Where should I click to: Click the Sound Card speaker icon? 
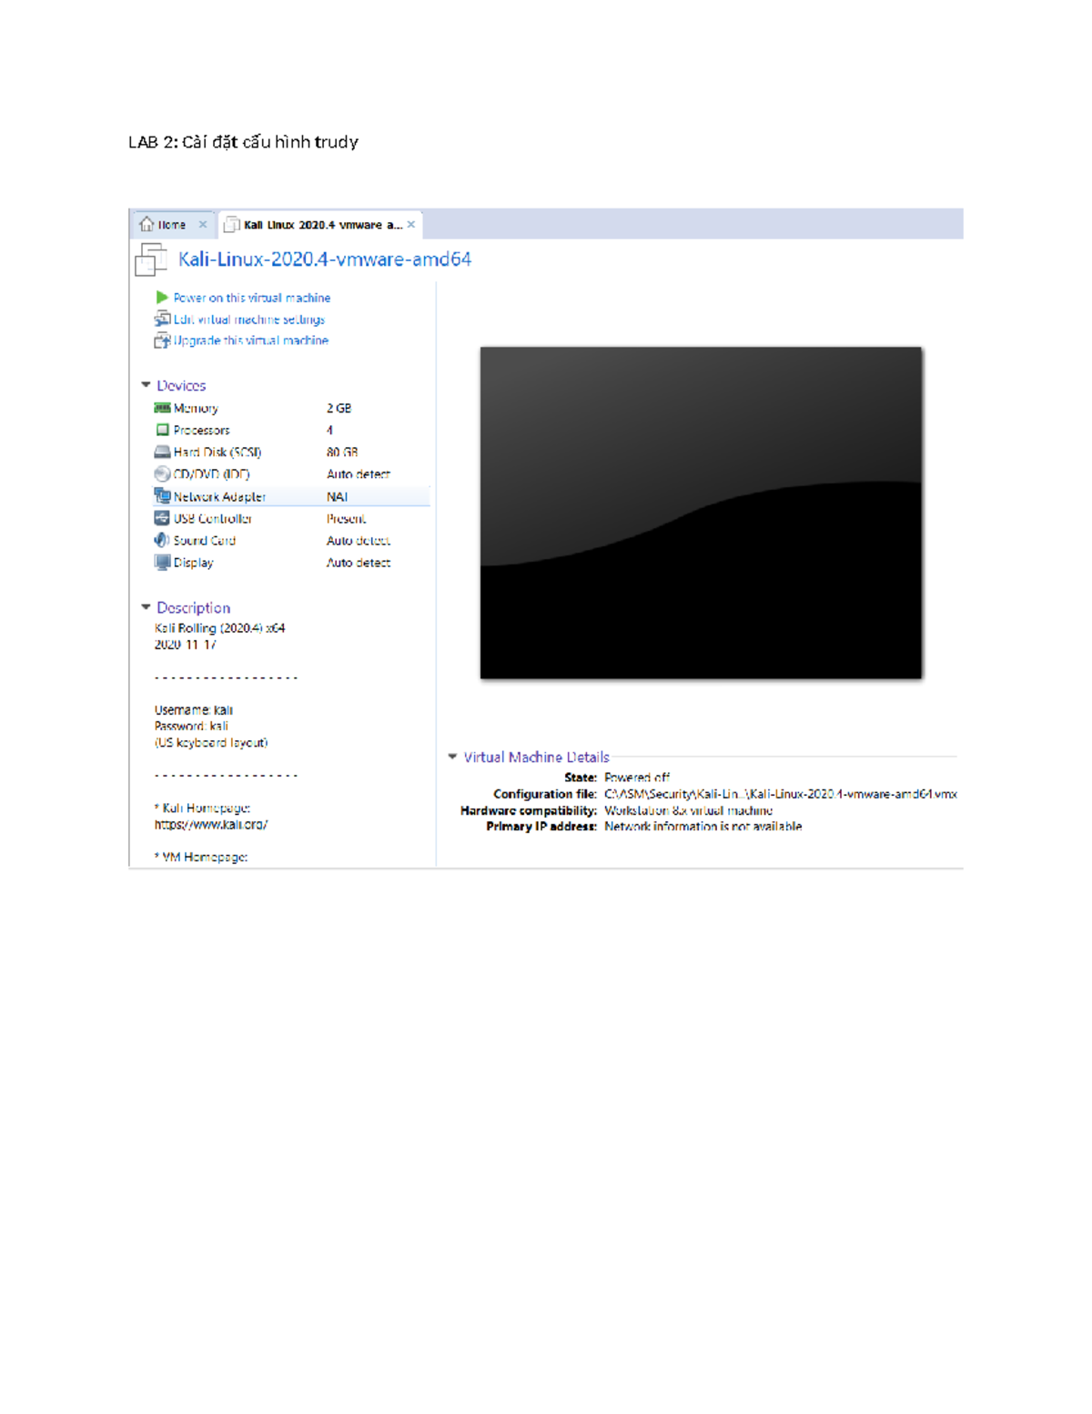tap(162, 540)
